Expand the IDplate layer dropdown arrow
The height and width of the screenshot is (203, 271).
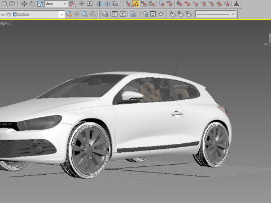tap(62, 15)
